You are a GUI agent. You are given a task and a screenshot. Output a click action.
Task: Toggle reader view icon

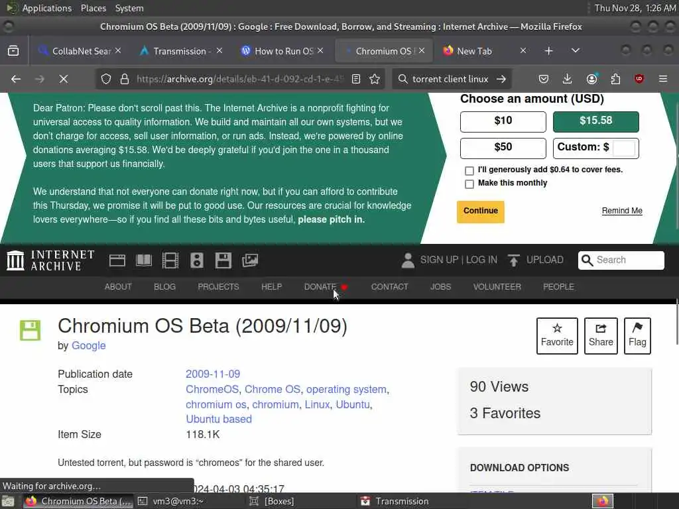[x=356, y=80]
